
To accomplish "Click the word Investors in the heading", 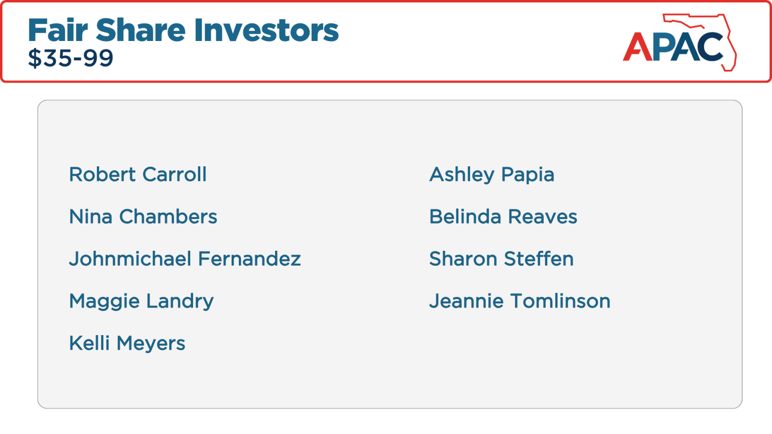I will [266, 30].
